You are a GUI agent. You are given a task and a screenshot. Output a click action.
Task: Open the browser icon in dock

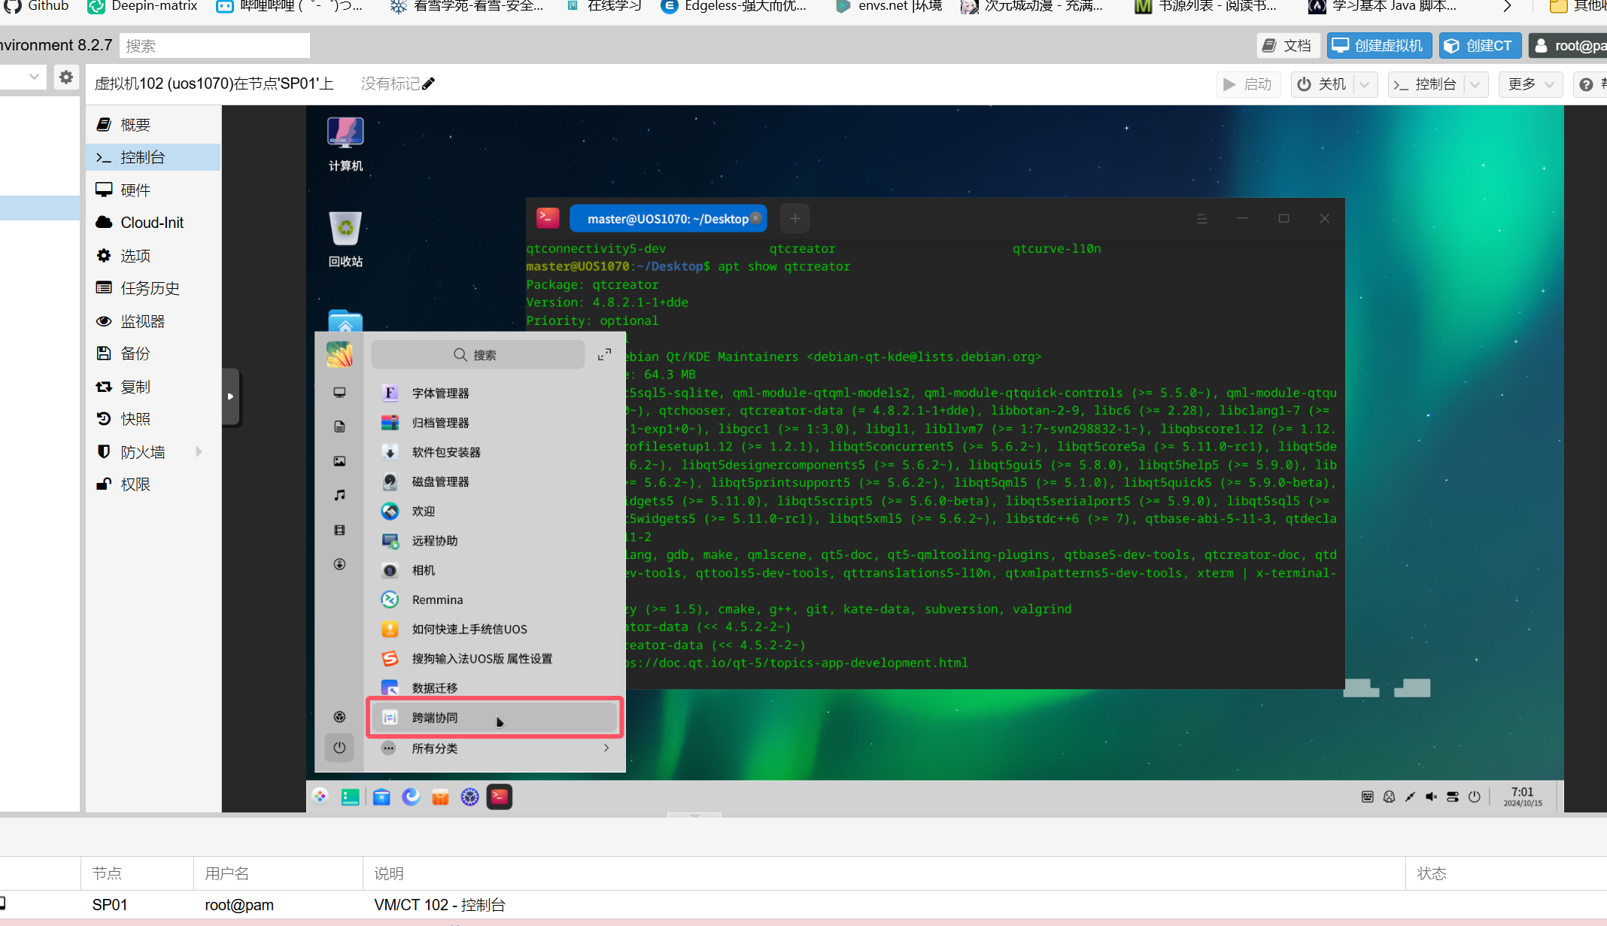coord(411,797)
